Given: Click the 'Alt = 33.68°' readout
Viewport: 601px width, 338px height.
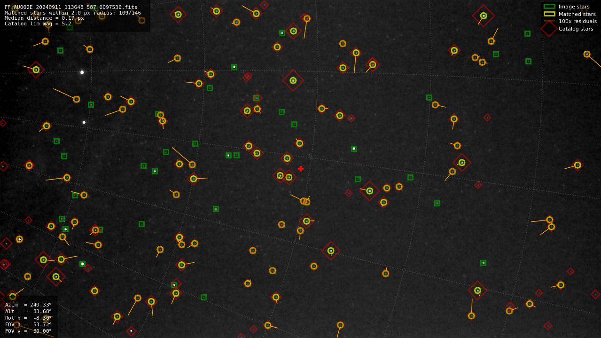Looking at the screenshot, I should (x=28, y=311).
